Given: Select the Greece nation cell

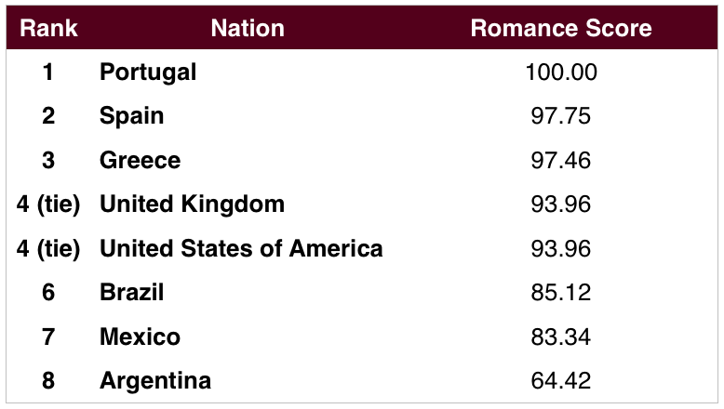Looking at the screenshot, I should [140, 161].
